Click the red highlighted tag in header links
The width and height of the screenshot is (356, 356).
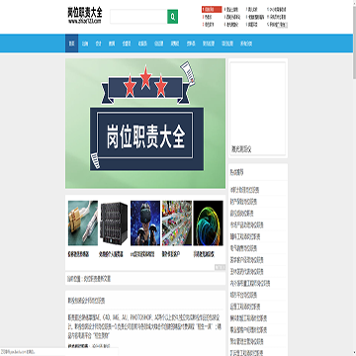(x=212, y=10)
